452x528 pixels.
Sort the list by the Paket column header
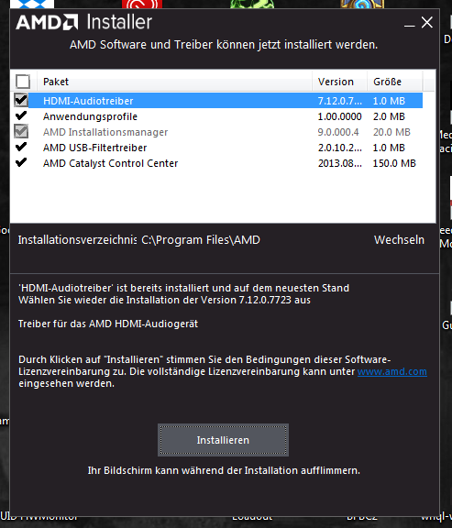(x=174, y=82)
